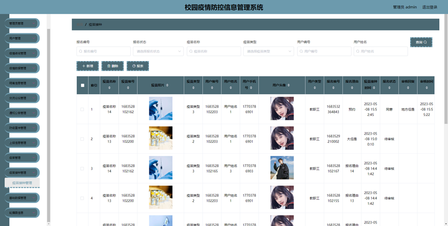Viewport: 448px width, 226px height.
Task: Click the 查询 search button
Action: 421,42
